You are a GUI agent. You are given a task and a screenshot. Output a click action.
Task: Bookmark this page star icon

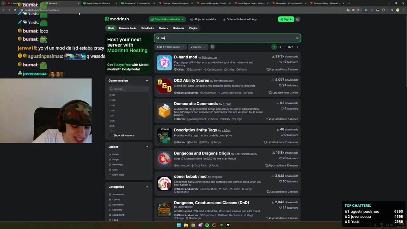(358, 10)
